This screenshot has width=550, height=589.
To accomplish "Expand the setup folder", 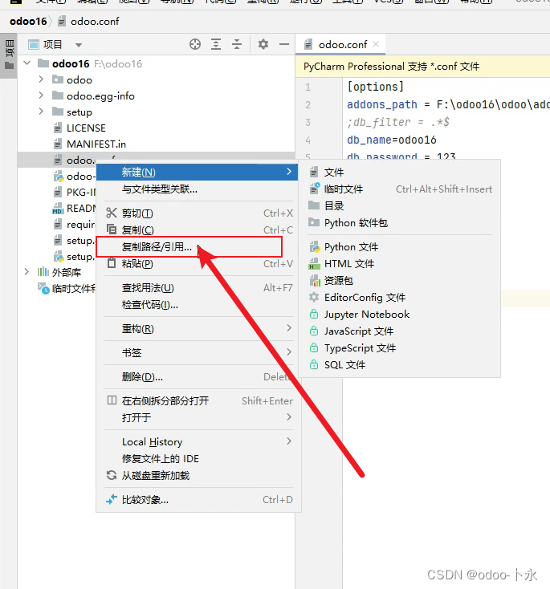I will click(41, 112).
